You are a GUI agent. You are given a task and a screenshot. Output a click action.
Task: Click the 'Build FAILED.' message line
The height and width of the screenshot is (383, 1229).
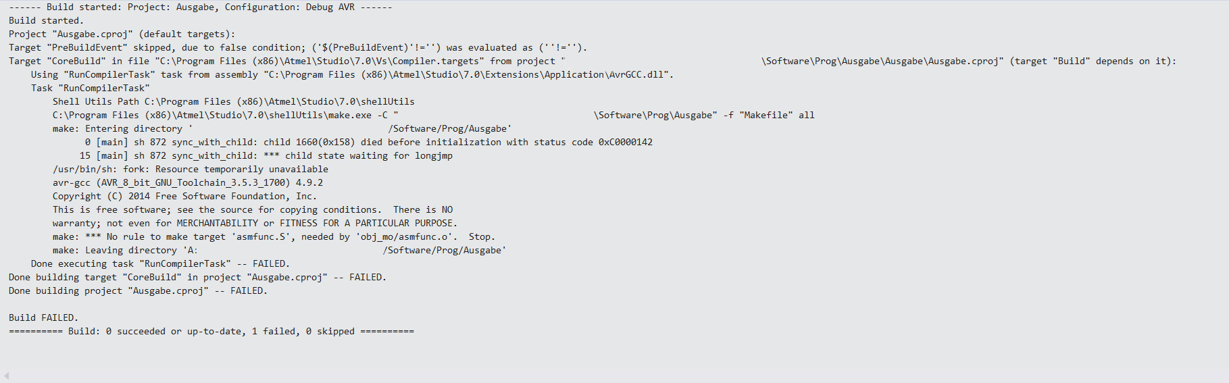click(44, 317)
